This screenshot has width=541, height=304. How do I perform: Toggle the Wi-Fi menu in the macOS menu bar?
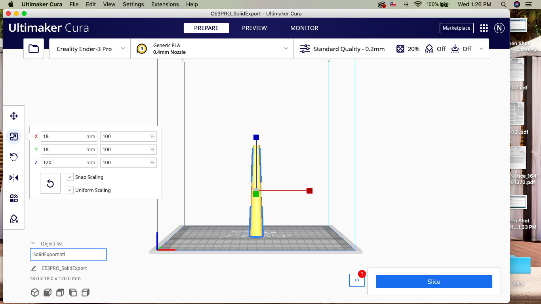(x=418, y=4)
